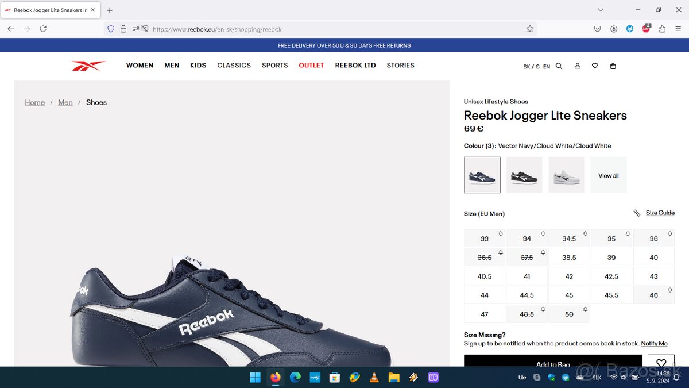Switch to the OUTLET navigation item
The height and width of the screenshot is (388, 689).
pyautogui.click(x=311, y=65)
